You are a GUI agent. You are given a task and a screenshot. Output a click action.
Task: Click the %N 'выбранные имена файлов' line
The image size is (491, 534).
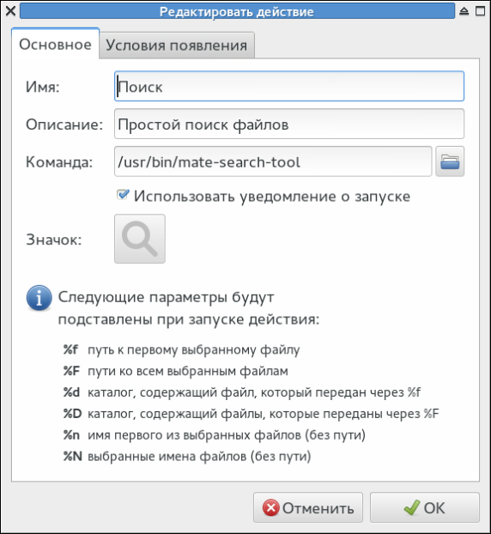(187, 457)
